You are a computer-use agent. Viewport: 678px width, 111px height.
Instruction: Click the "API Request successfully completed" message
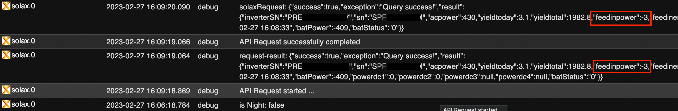[299, 42]
